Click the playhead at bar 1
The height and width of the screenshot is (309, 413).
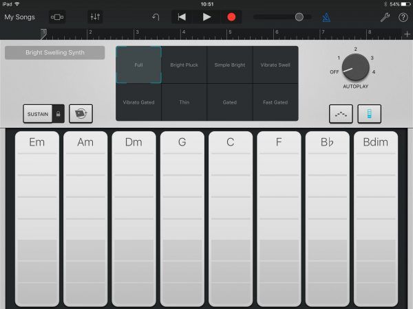43,34
